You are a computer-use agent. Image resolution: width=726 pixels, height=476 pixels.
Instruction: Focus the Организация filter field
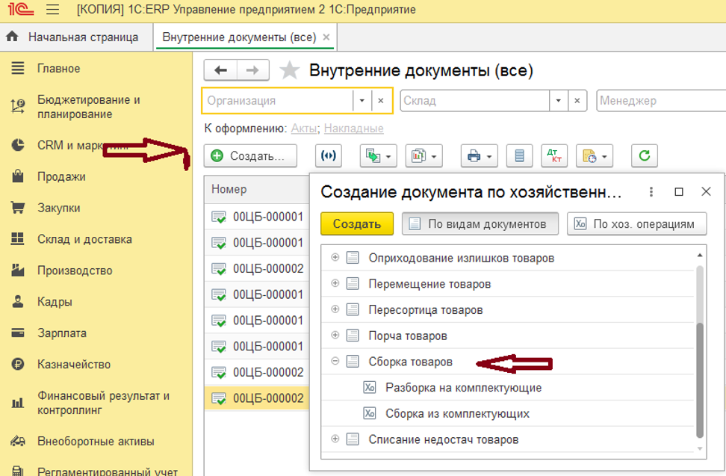coord(279,100)
